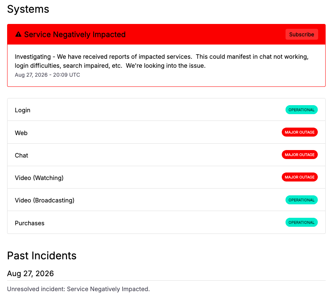Click the Systems page heading
This screenshot has width=335, height=296.
click(28, 9)
